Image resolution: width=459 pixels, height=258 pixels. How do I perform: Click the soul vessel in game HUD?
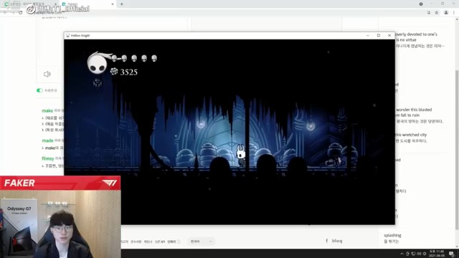[x=97, y=64]
